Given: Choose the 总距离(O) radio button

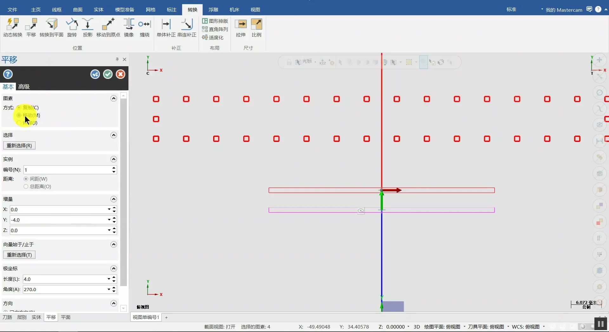Looking at the screenshot, I should [26, 187].
